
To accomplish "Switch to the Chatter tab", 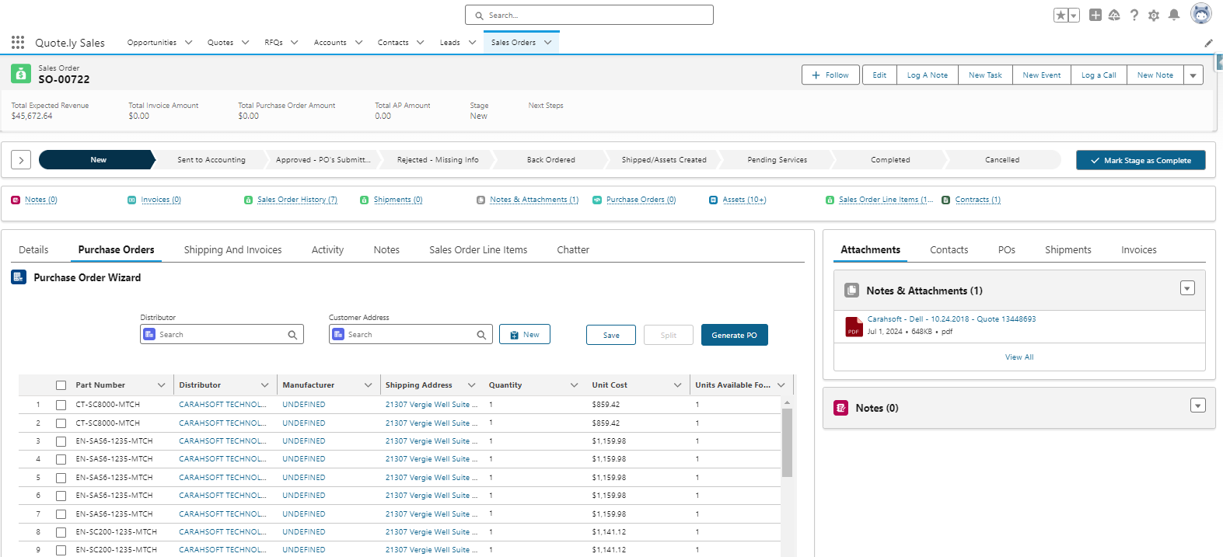I will pos(573,250).
